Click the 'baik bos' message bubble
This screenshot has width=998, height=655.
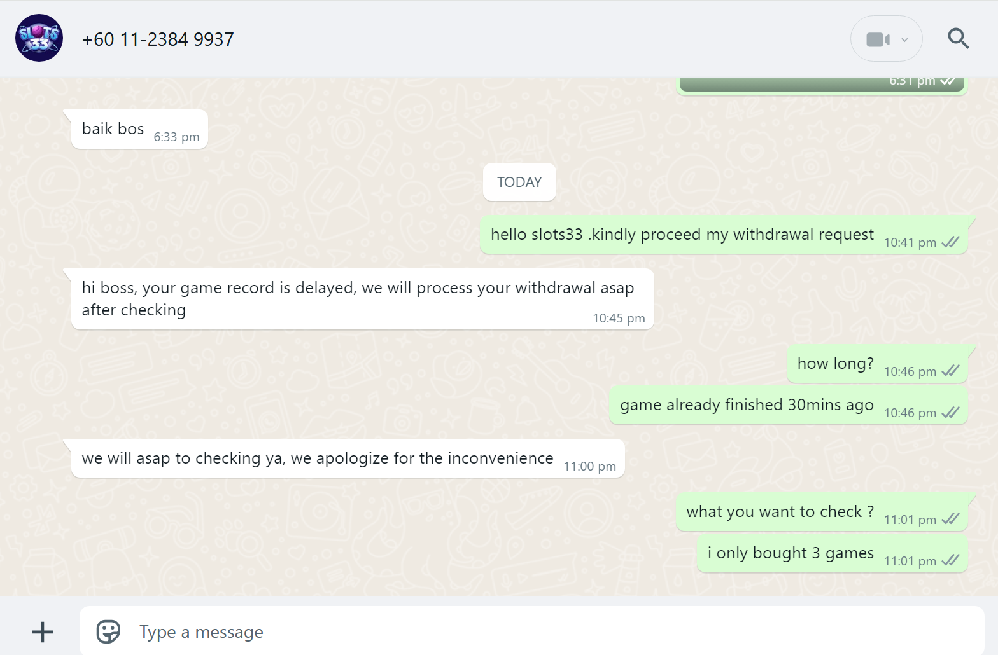(139, 129)
